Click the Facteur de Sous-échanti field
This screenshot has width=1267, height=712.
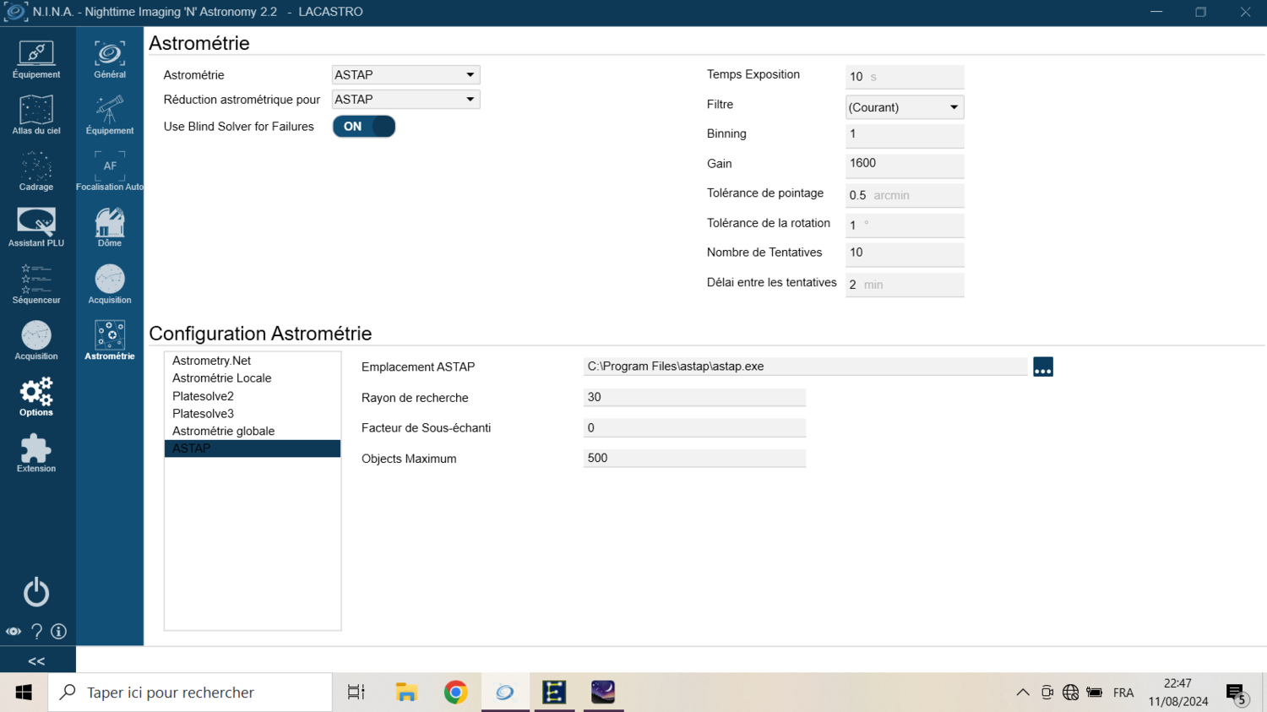(x=694, y=428)
